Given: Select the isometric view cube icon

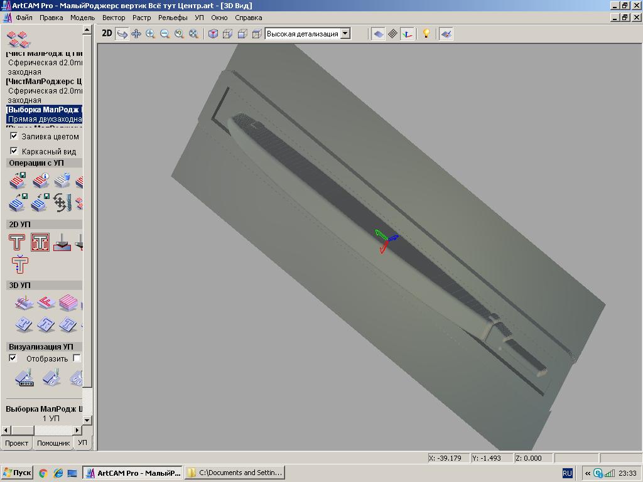Looking at the screenshot, I should pos(213,34).
